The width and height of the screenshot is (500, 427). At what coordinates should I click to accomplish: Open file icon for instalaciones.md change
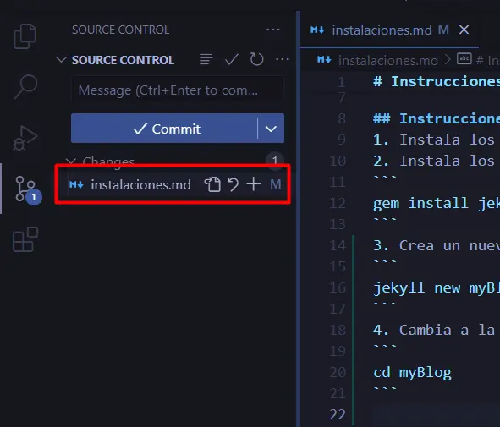click(x=212, y=184)
